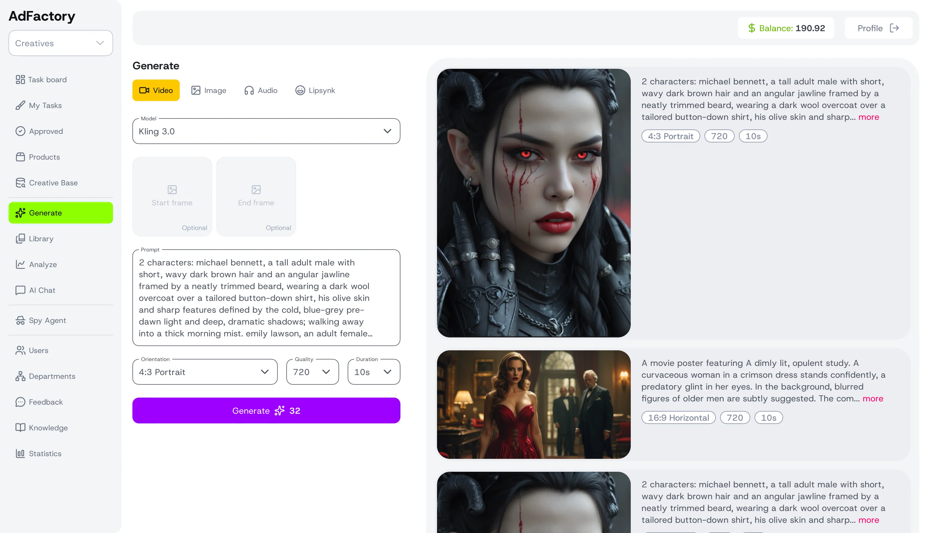Click inside the Prompt text field
The height and width of the screenshot is (533, 930).
tap(266, 298)
